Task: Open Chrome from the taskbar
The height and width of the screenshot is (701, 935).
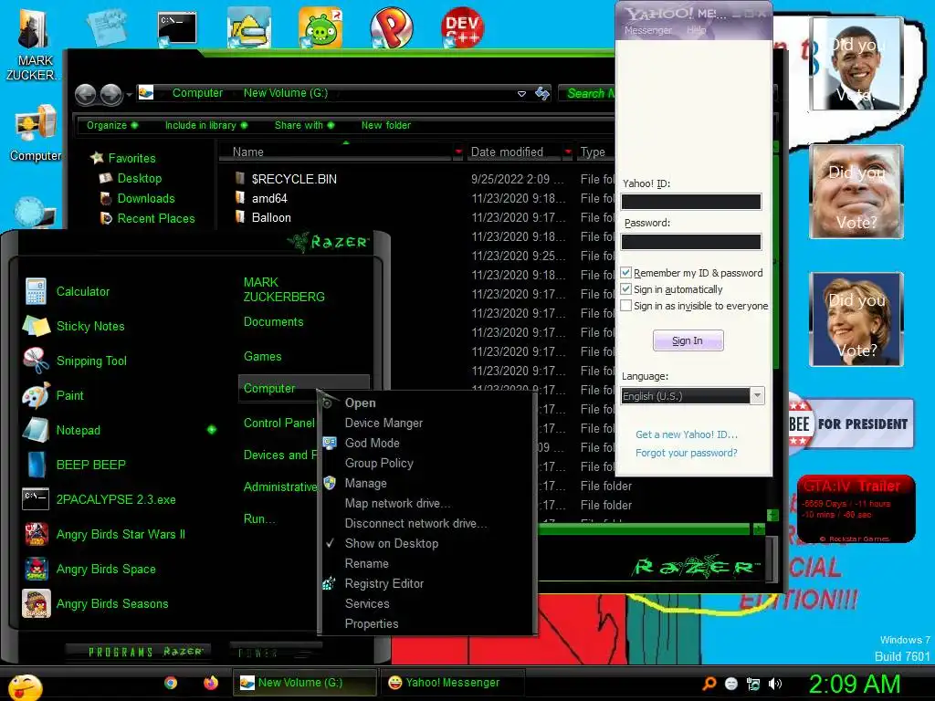Action: 171,683
